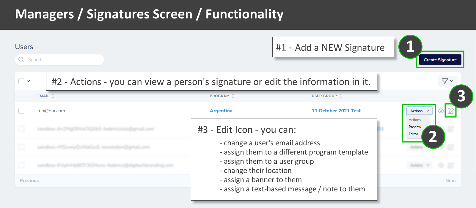Click the eye preview icon for foo@bar.com

tap(441, 111)
